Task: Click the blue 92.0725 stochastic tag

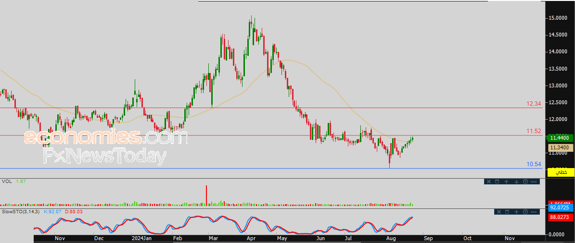Action: click(561, 207)
